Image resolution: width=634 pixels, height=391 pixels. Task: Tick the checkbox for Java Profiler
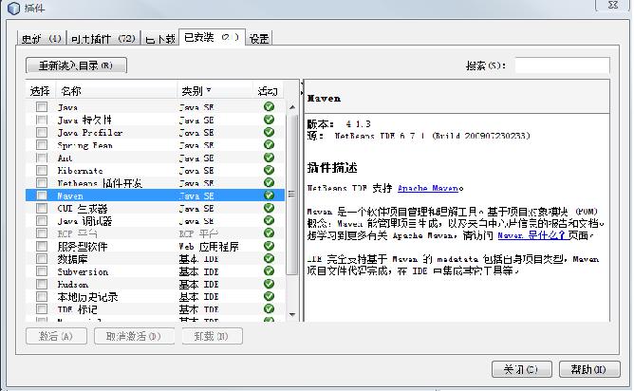(x=42, y=132)
